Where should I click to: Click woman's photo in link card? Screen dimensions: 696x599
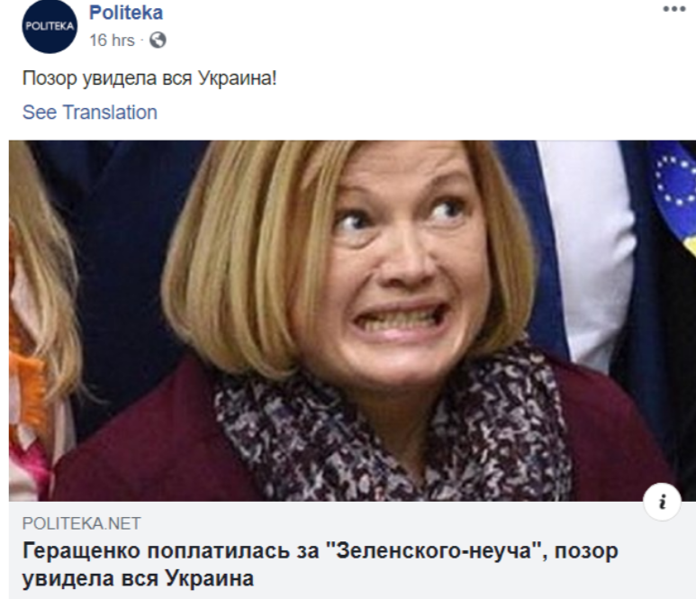[352, 321]
